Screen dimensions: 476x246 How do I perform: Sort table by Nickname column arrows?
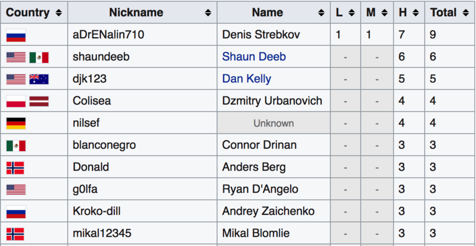point(208,13)
